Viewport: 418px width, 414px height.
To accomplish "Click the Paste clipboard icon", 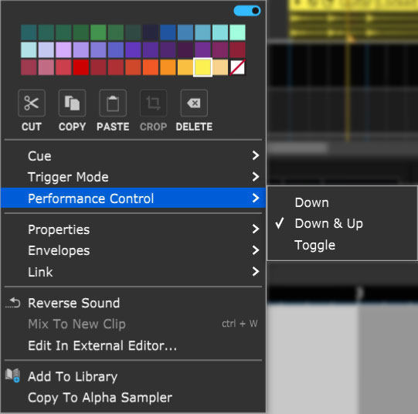I will 113,103.
